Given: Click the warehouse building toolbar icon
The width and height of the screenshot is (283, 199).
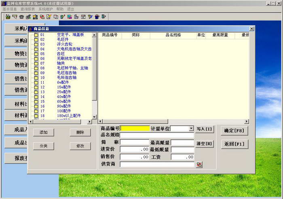Looking at the screenshot, I should pyautogui.click(x=35, y=17).
